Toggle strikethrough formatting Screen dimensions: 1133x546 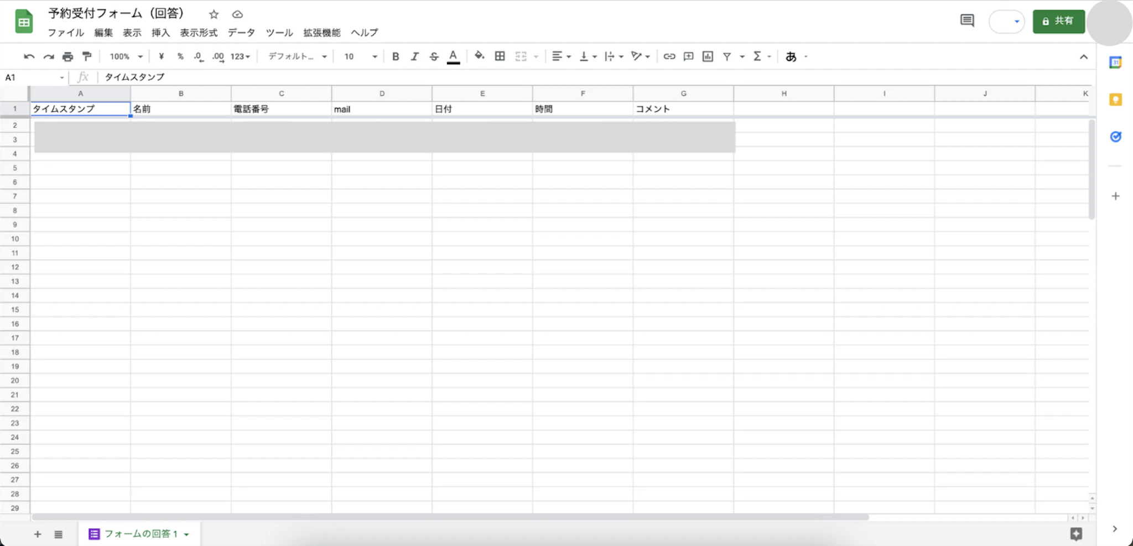coord(433,56)
